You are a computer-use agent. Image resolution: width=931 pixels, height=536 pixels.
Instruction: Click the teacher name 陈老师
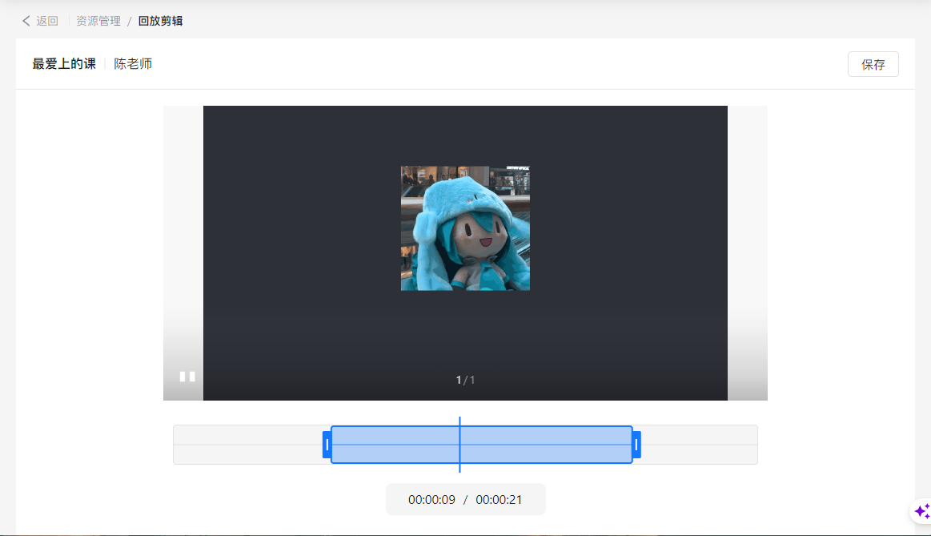pyautogui.click(x=133, y=63)
